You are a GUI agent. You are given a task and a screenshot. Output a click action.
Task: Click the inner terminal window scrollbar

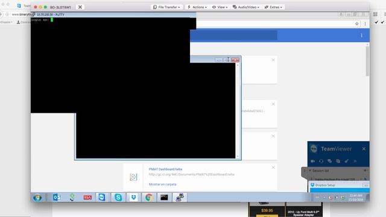(238, 111)
